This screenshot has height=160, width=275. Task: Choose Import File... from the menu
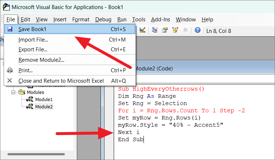[70, 40]
